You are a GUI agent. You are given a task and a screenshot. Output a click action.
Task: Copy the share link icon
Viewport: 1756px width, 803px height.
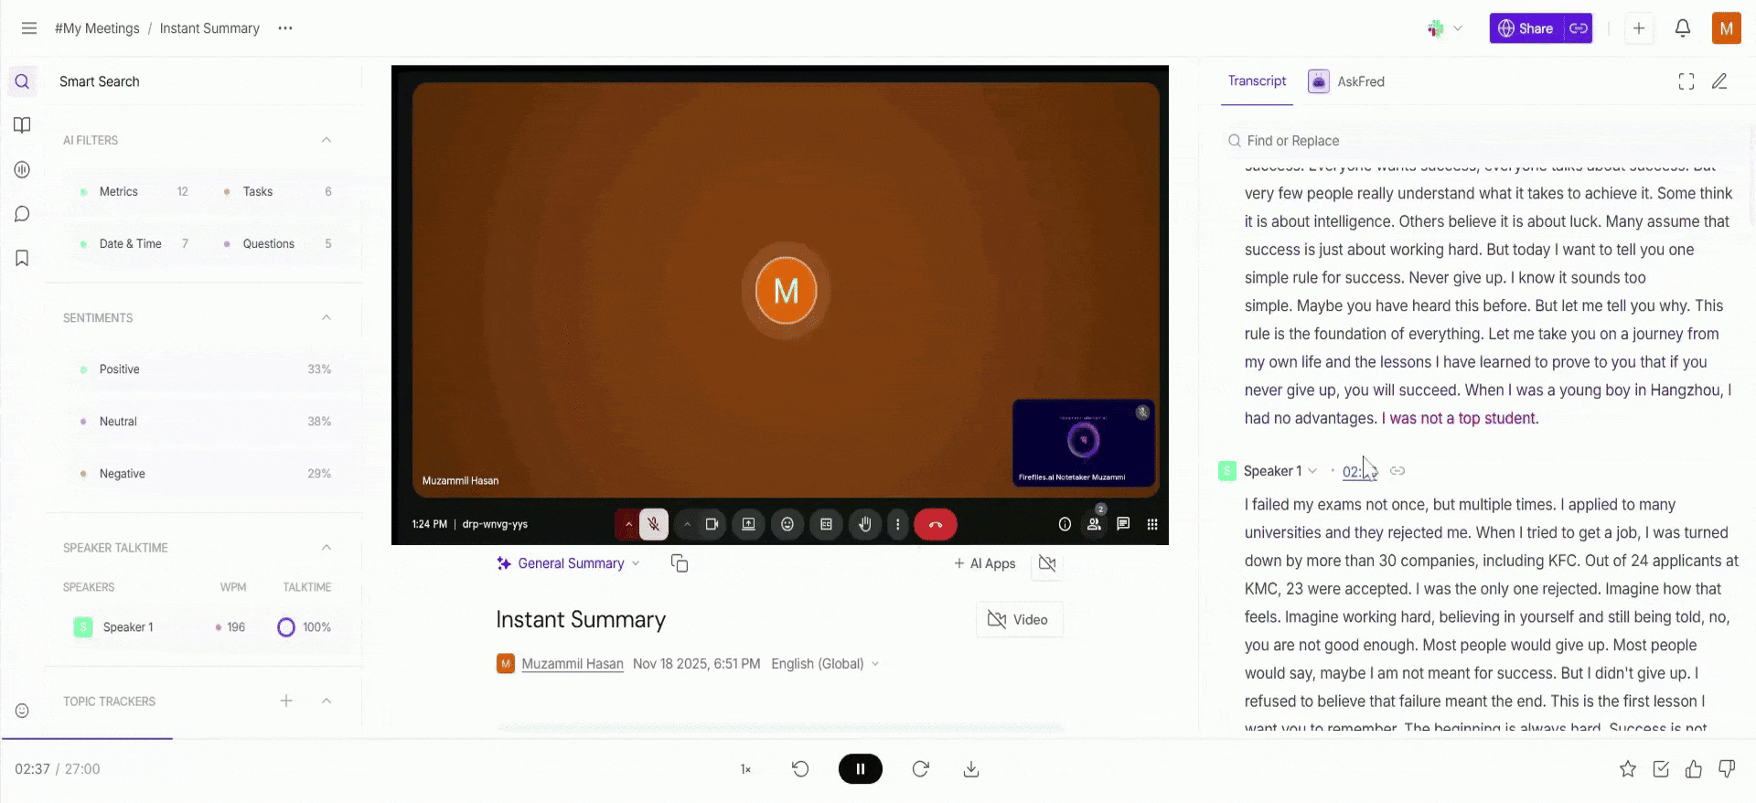1579,28
